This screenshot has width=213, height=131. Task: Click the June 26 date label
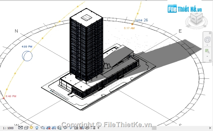[x=141, y=20]
